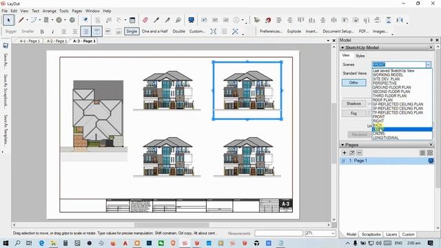This screenshot has height=248, width=441.
Task: Click the Add Page toolbar icon
Action: pyautogui.click(x=204, y=20)
